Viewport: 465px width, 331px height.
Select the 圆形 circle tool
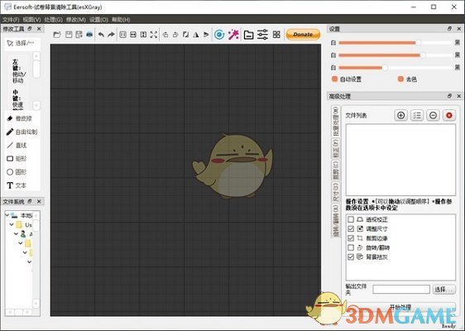17,172
